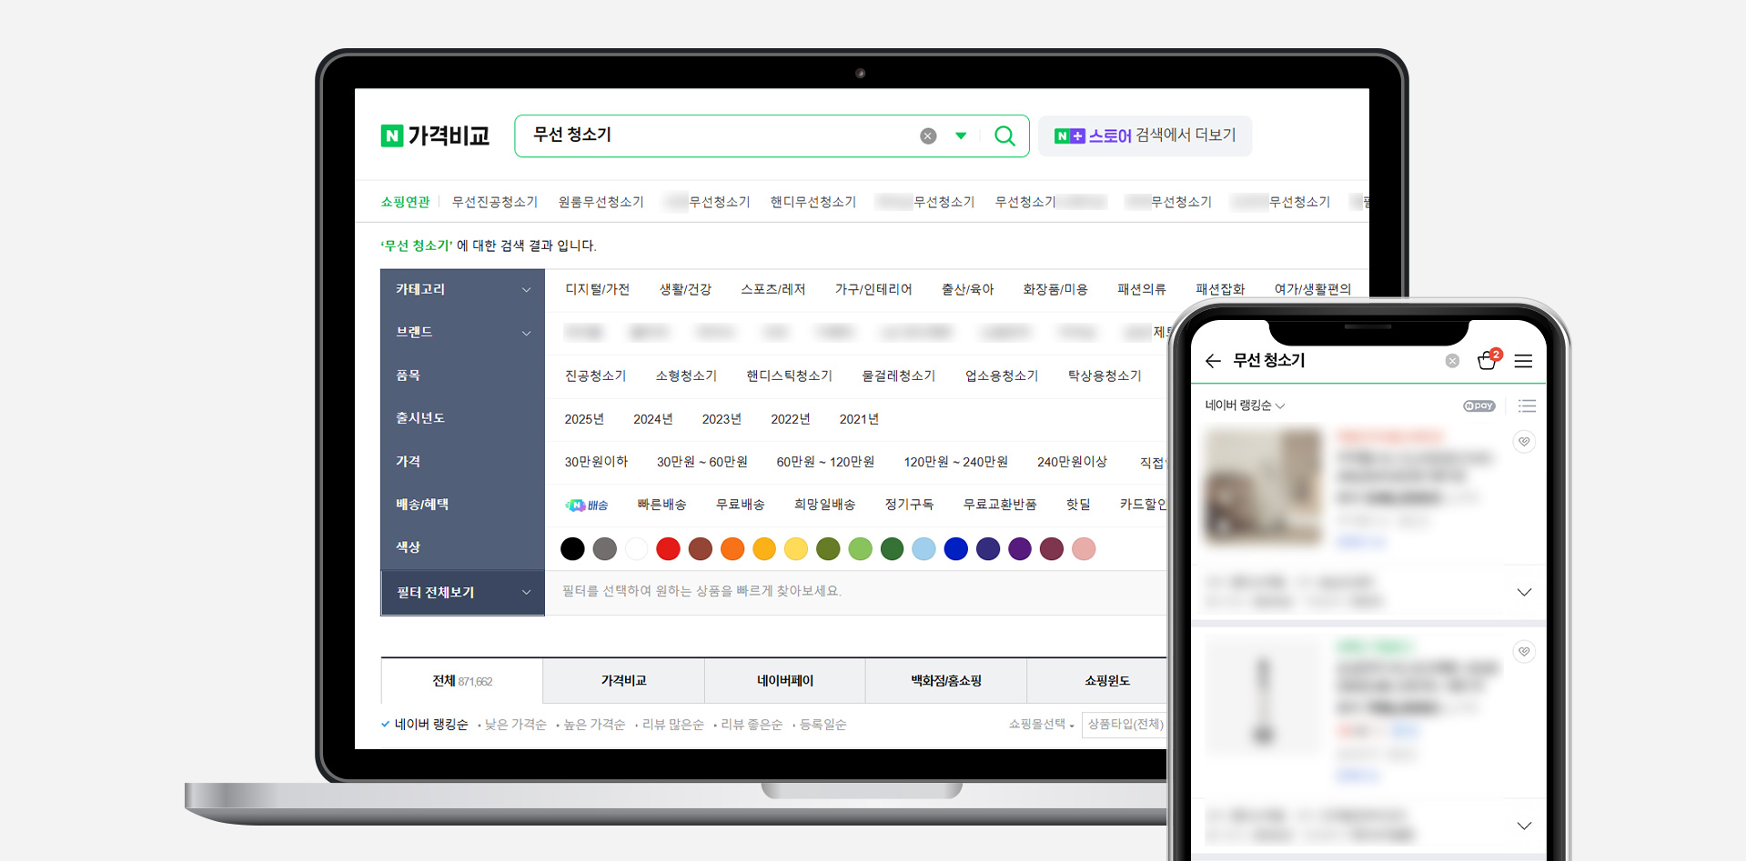Open the 네이버페이 results tab
The width and height of the screenshot is (1746, 861).
[x=784, y=681]
